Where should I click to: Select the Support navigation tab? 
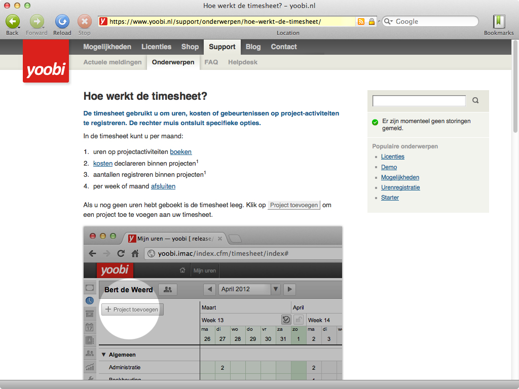[222, 47]
